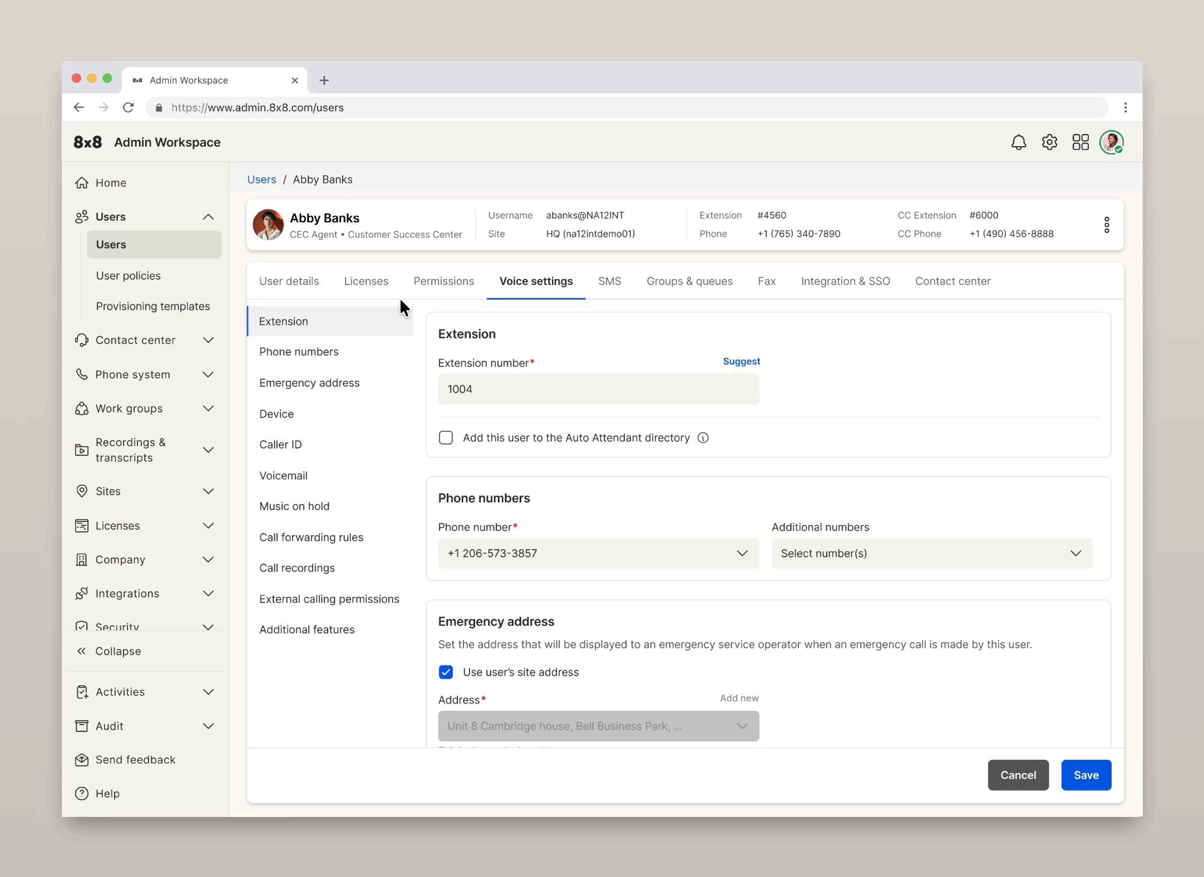Image resolution: width=1204 pixels, height=877 pixels.
Task: Open Additional numbers Select number(s) dropdown
Action: click(x=931, y=553)
